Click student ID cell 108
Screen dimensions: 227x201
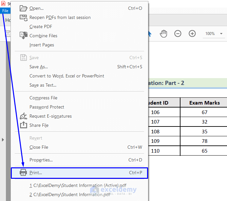point(164,131)
